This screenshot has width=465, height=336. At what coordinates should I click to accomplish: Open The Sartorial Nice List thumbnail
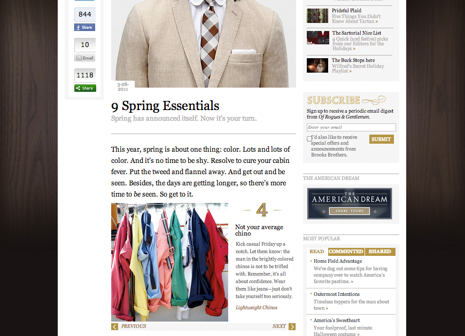point(318,37)
